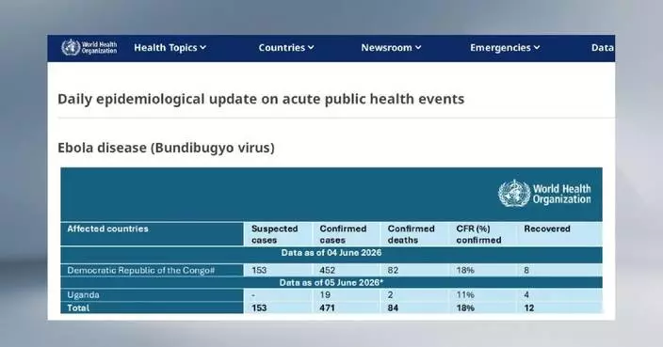The height and width of the screenshot is (347, 663).
Task: Click Total CFR value 18%
Action: [465, 308]
